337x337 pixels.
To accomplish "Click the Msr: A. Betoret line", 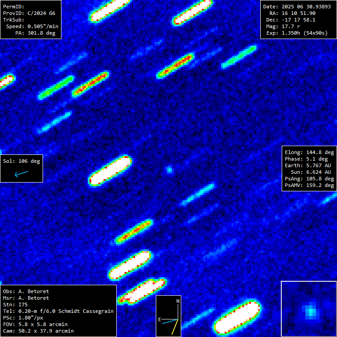I will tap(26, 298).
